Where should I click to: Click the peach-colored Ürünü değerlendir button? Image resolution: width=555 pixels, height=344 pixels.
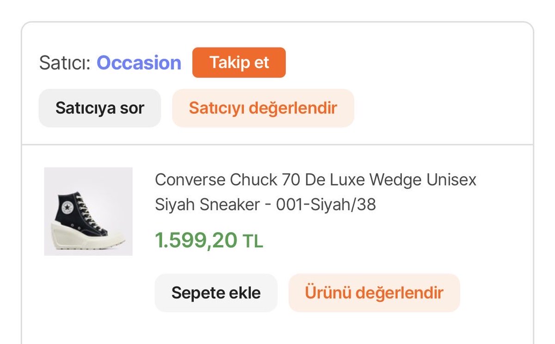374,293
